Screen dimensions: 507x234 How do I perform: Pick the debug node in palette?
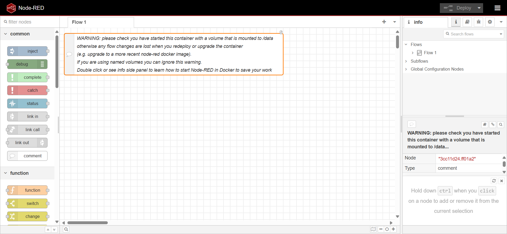tap(27, 64)
